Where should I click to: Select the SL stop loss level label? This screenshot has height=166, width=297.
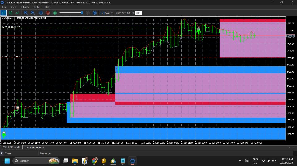[x=11, y=56]
